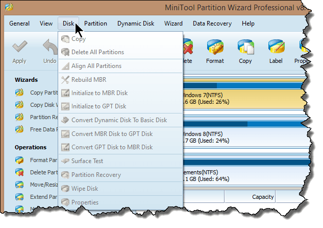The width and height of the screenshot is (323, 228).
Task: Open the Data Recovery menu
Action: click(212, 24)
